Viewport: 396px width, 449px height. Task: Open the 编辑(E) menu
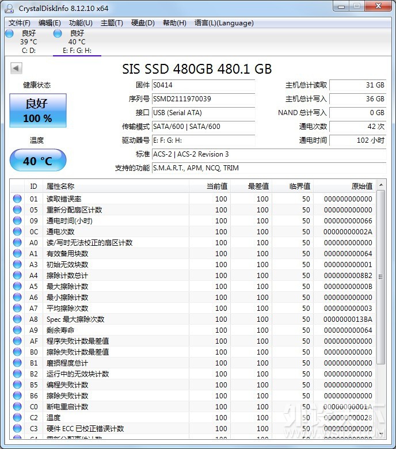[49, 23]
